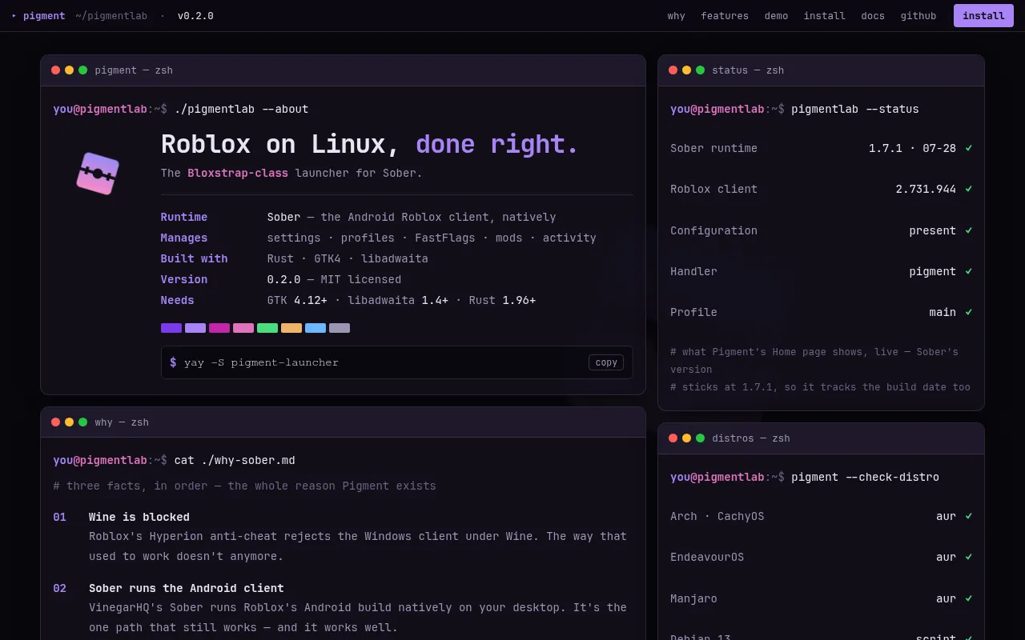Viewport: 1025px width, 640px height.
Task: Click the checkmark on the Arch · CachyOS row
Action: pos(969,516)
